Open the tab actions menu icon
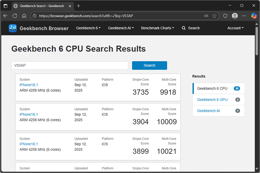 tap(5, 6)
